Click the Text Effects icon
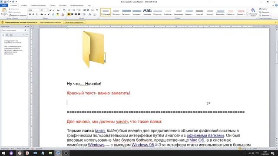Image resolution: width=278 pixels, height=156 pixels. (x=53, y=14)
